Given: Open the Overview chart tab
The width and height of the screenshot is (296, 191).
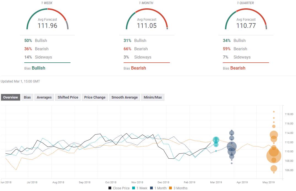Looking at the screenshot, I should [x=10, y=97].
